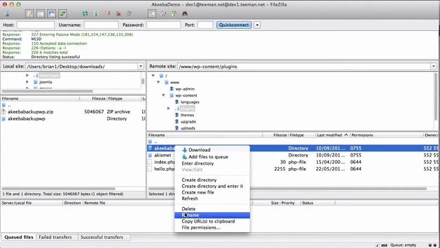This screenshot has width=440, height=248.
Task: Click the hello.php file icon
Action: coord(150,169)
